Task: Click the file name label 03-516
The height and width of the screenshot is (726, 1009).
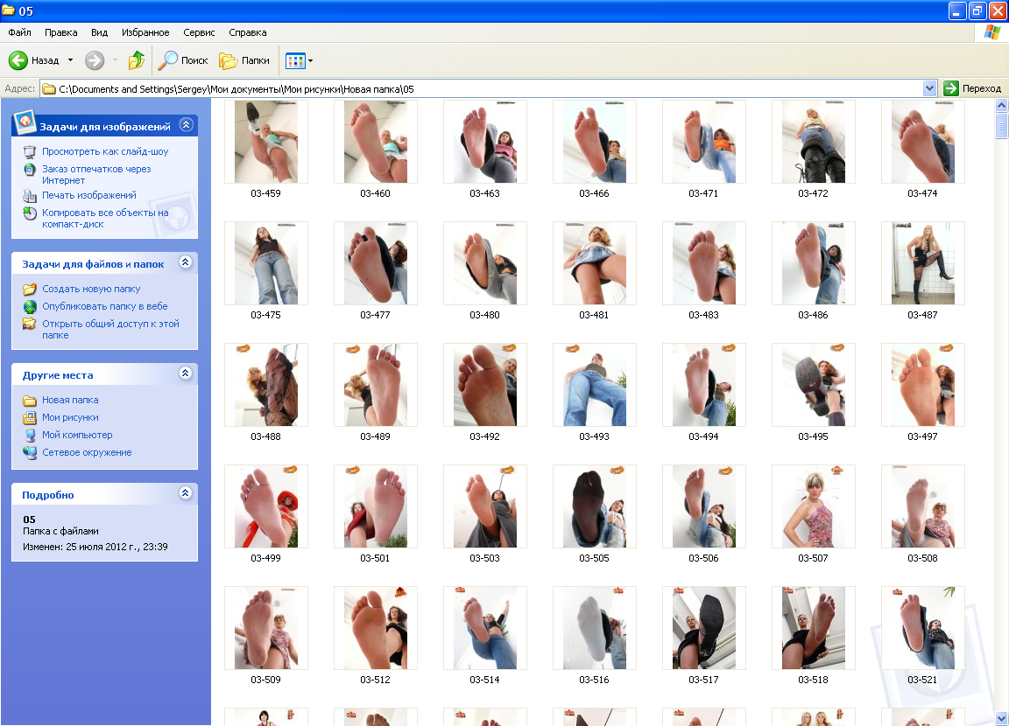Action: 594,680
